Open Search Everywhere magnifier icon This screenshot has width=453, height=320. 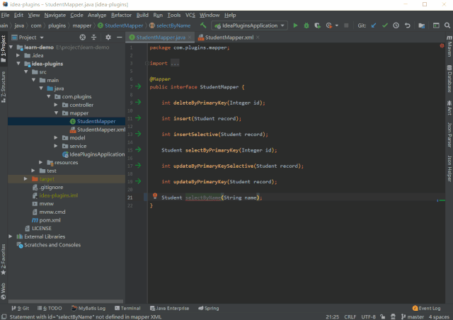pyautogui.click(x=447, y=25)
